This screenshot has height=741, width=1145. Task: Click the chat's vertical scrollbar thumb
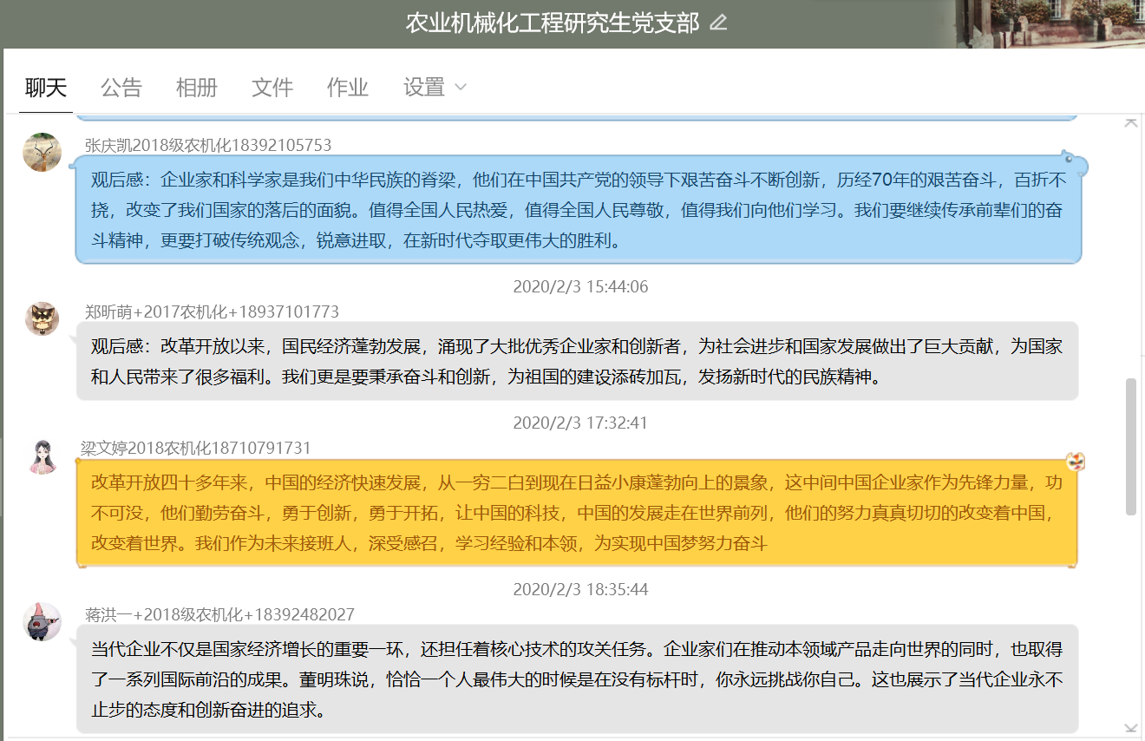pyautogui.click(x=1130, y=446)
